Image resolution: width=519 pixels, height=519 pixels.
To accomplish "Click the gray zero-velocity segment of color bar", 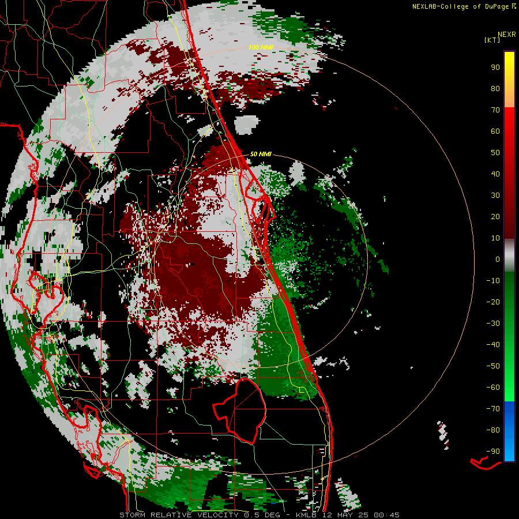I will pos(509,255).
